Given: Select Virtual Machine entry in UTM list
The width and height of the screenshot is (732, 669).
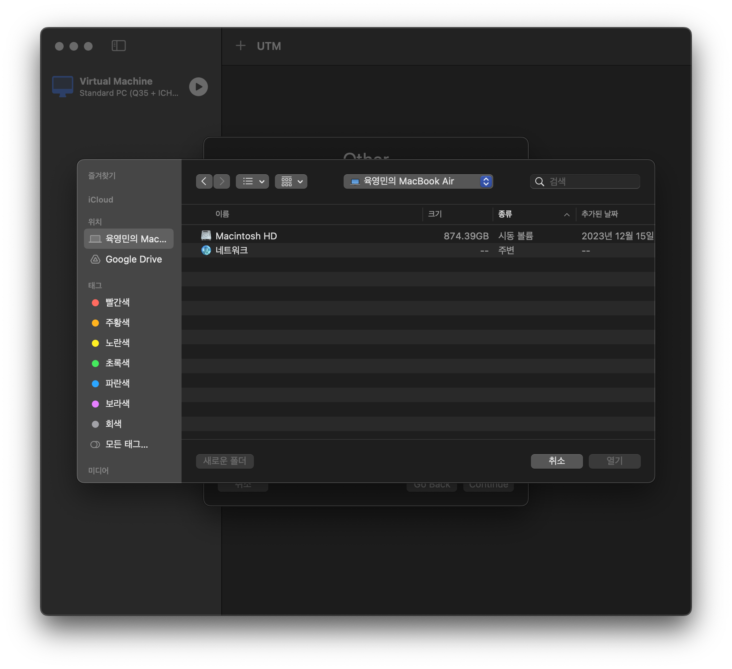Looking at the screenshot, I should 131,87.
